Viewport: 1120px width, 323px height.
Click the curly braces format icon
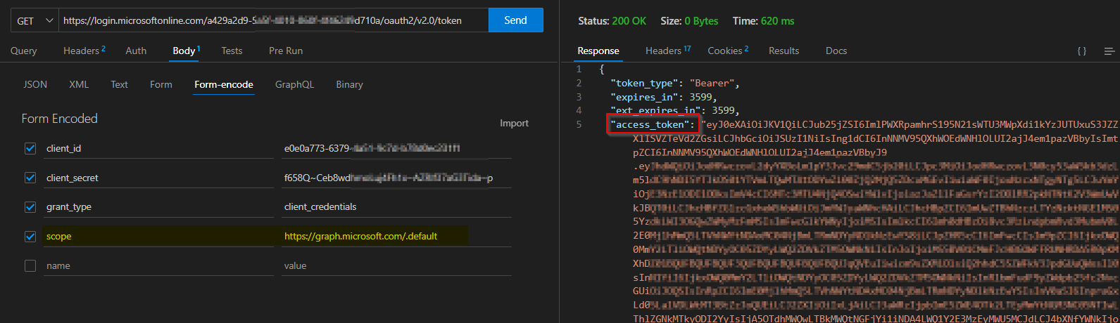tap(1082, 51)
